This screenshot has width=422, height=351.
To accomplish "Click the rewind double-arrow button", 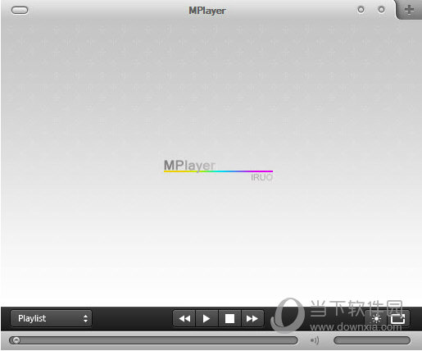I will 184,319.
